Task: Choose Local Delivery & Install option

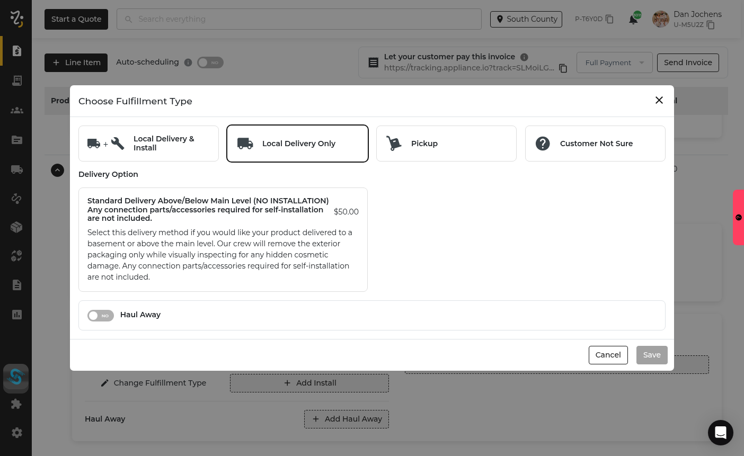Action: tap(148, 144)
